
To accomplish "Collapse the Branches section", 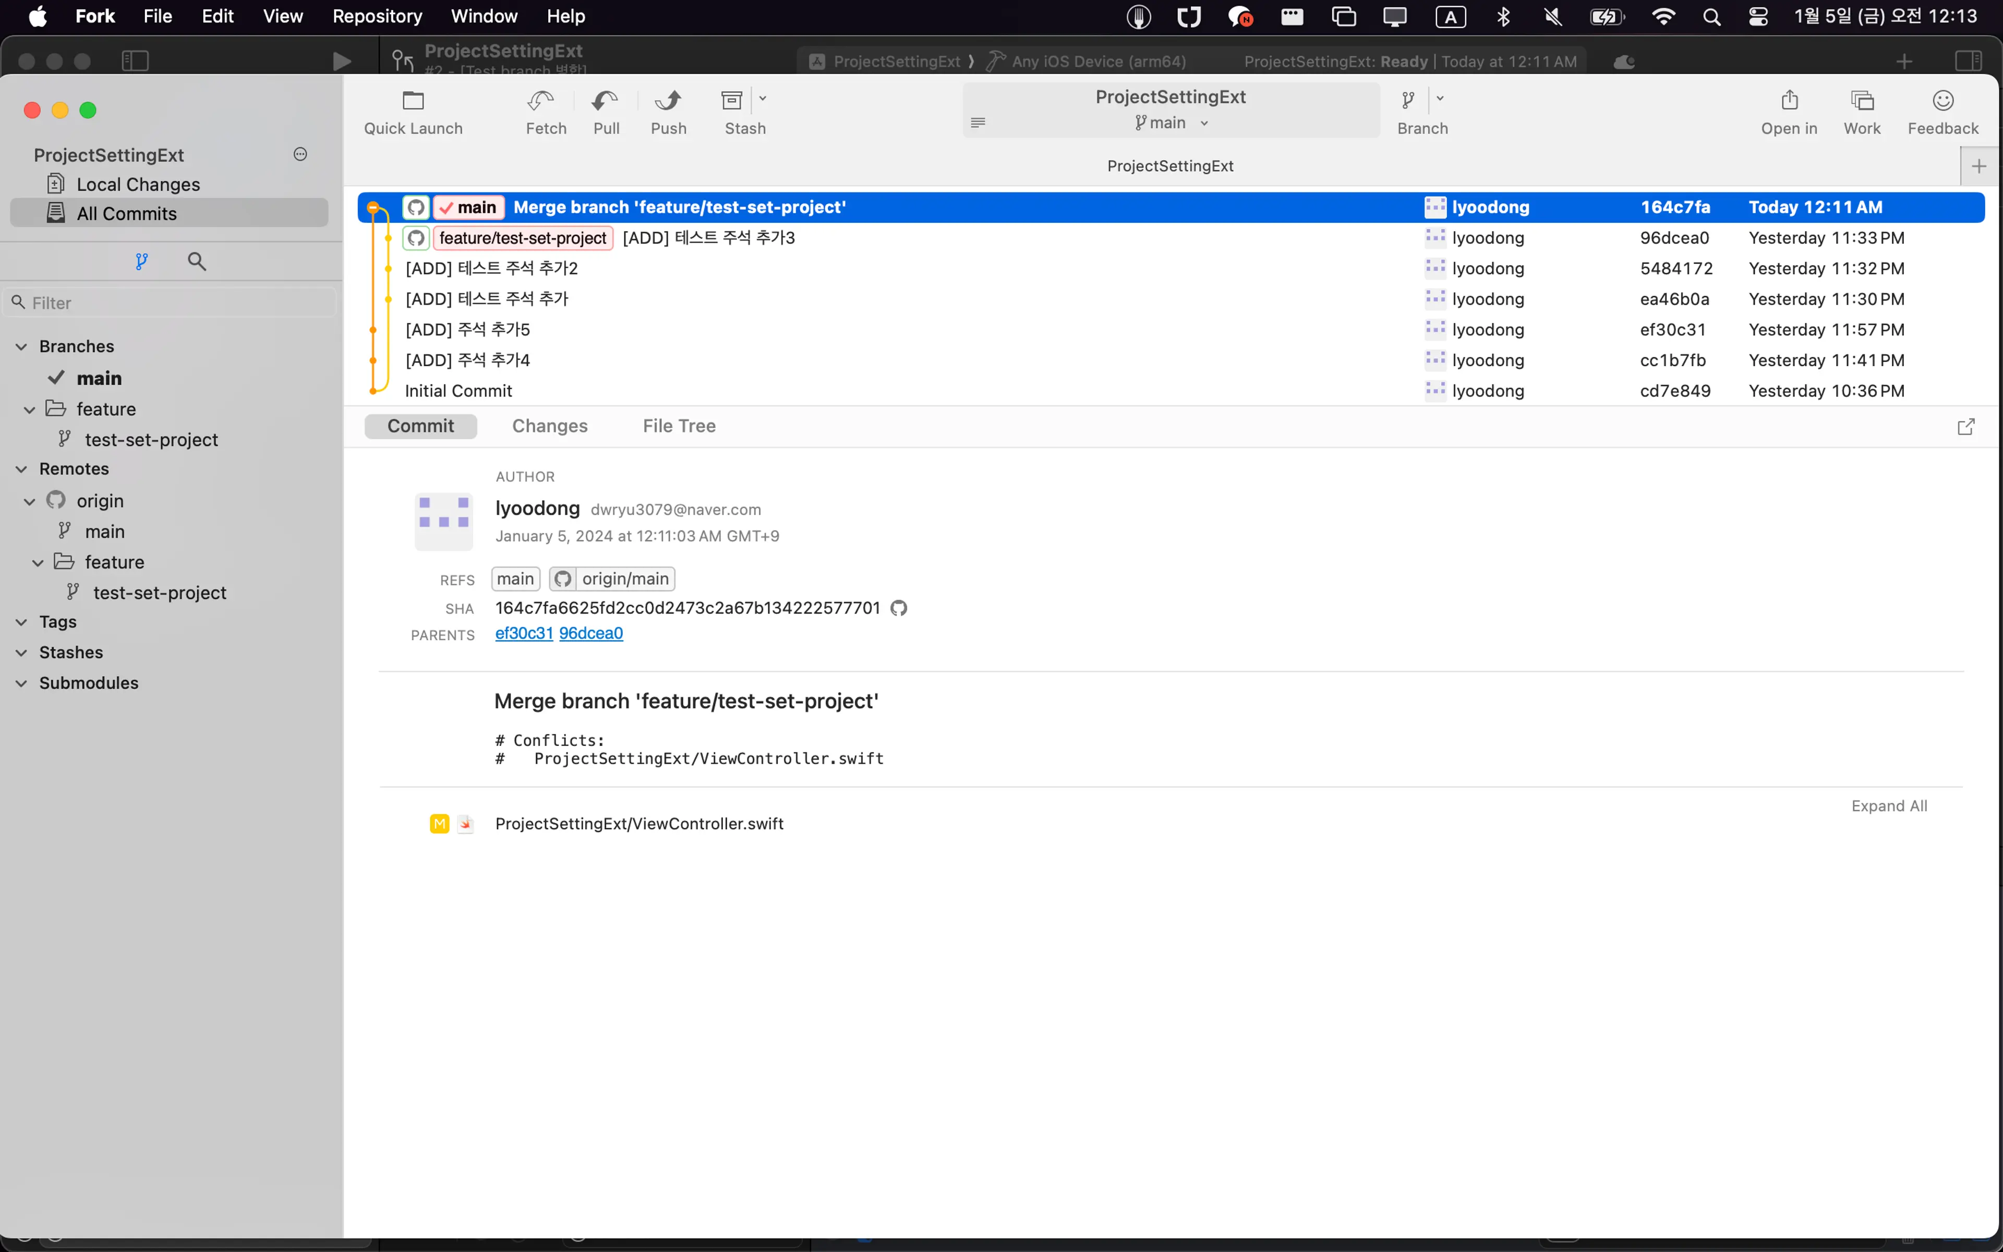I will tap(21, 346).
